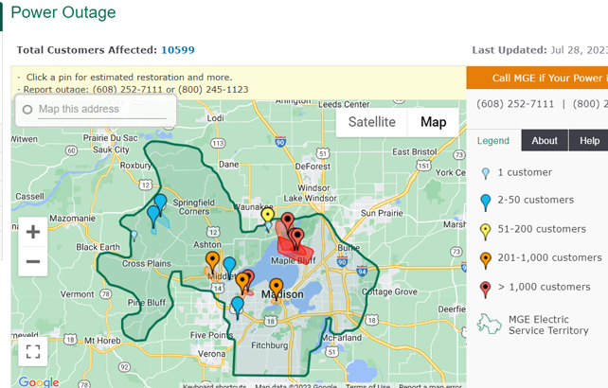Viewport: 608px width, 388px height.
Task: Click the Call MGE orange banner button
Action: pyautogui.click(x=537, y=79)
